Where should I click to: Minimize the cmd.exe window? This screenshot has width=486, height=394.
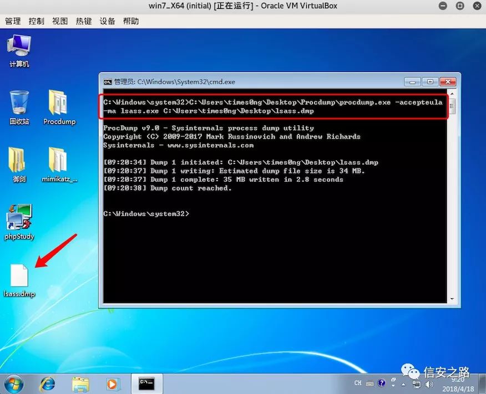point(413,81)
